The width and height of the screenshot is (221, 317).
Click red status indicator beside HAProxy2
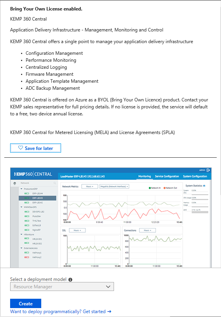pyautogui.click(x=27, y=257)
